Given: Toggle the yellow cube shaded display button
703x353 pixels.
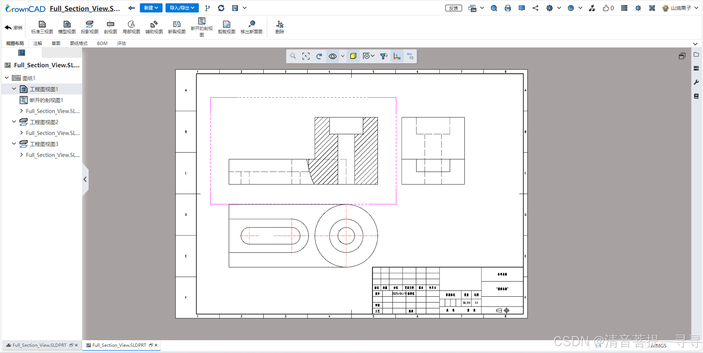Looking at the screenshot, I should pyautogui.click(x=353, y=56).
